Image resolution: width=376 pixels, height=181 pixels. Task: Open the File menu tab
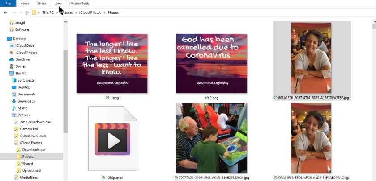(8, 4)
